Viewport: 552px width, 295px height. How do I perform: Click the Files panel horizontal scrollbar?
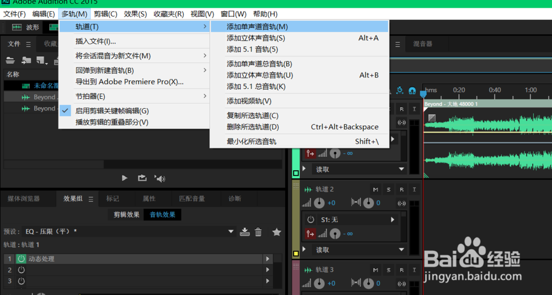coord(54,164)
